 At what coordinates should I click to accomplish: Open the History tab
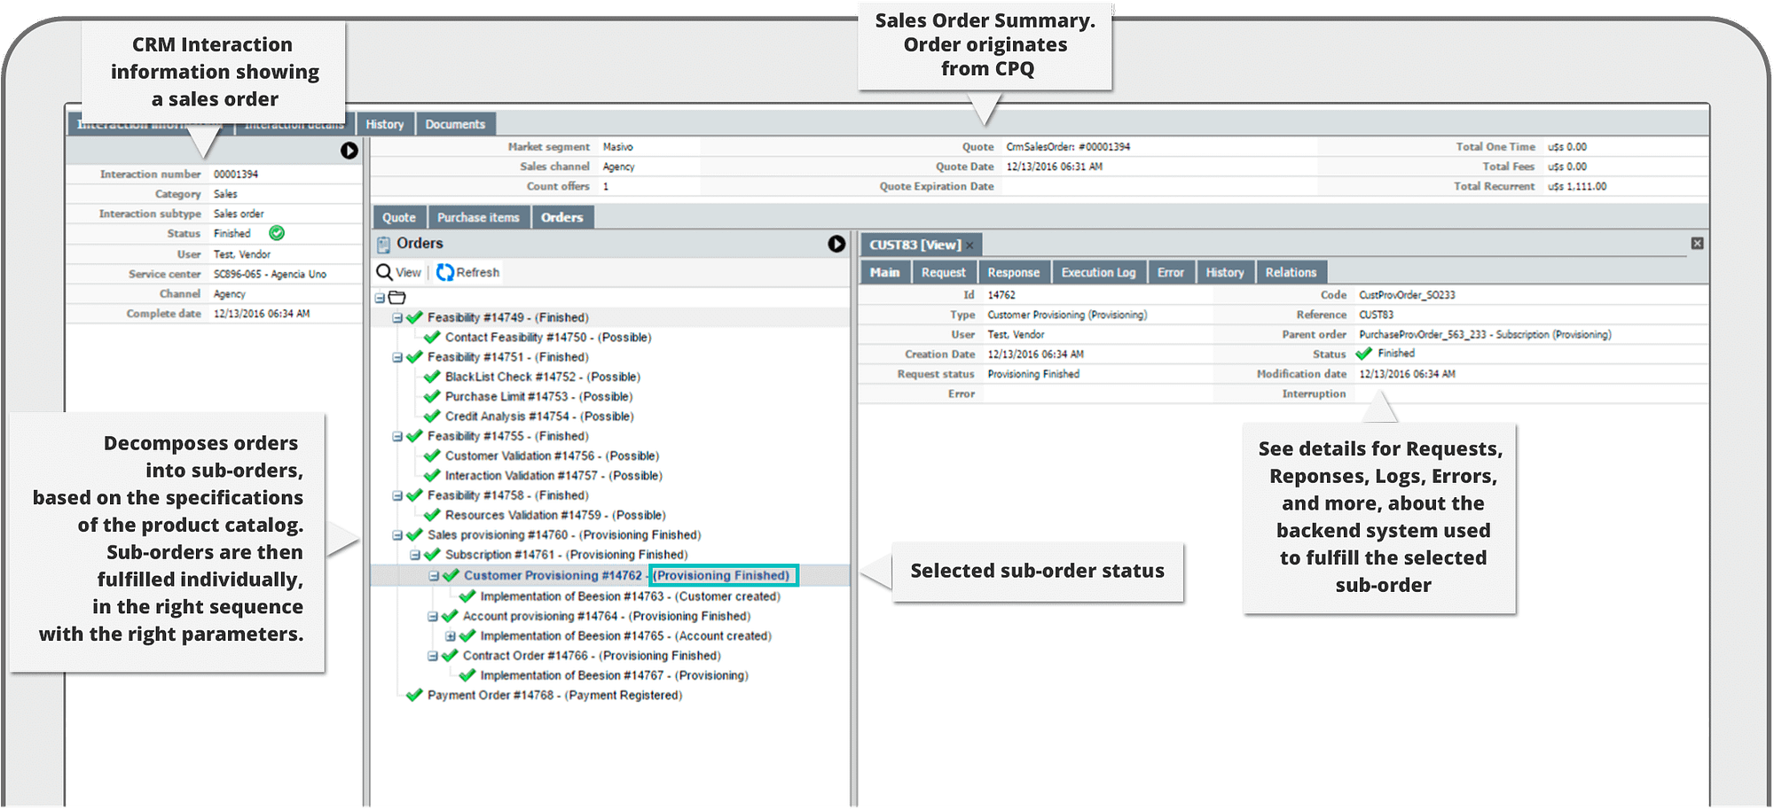pos(385,123)
